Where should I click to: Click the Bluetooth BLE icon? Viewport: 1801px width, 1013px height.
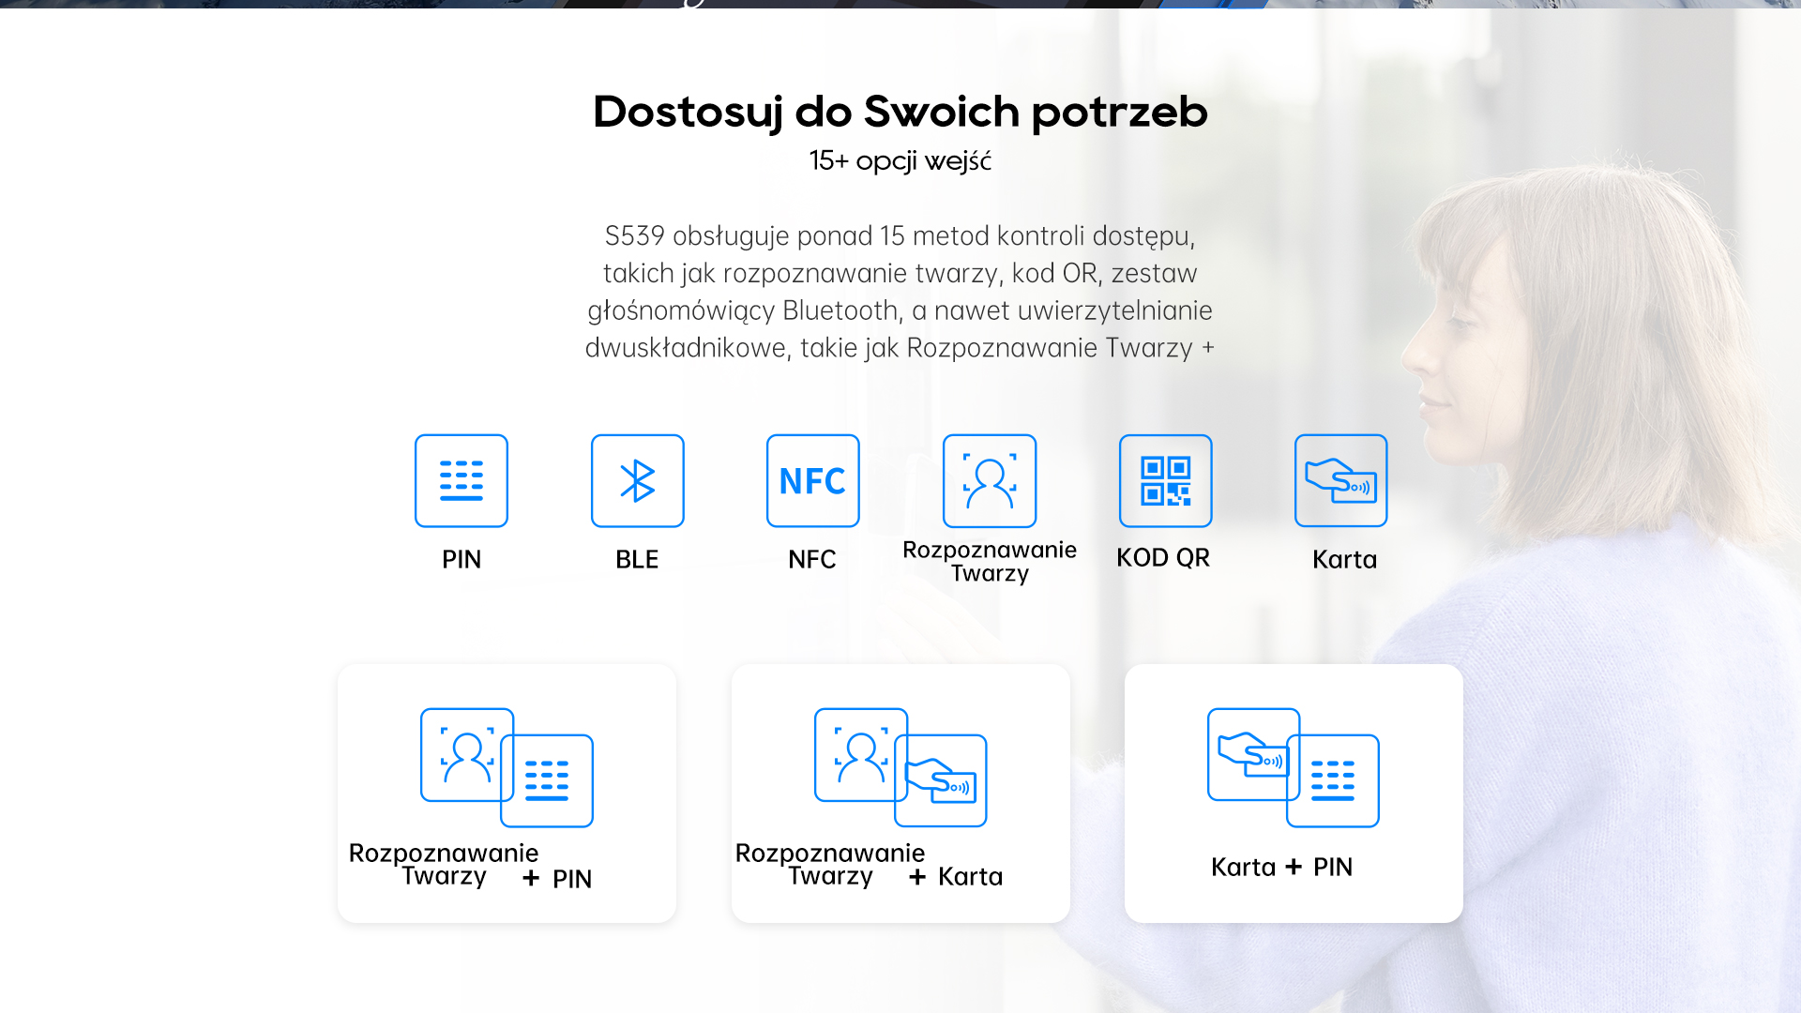coord(637,480)
